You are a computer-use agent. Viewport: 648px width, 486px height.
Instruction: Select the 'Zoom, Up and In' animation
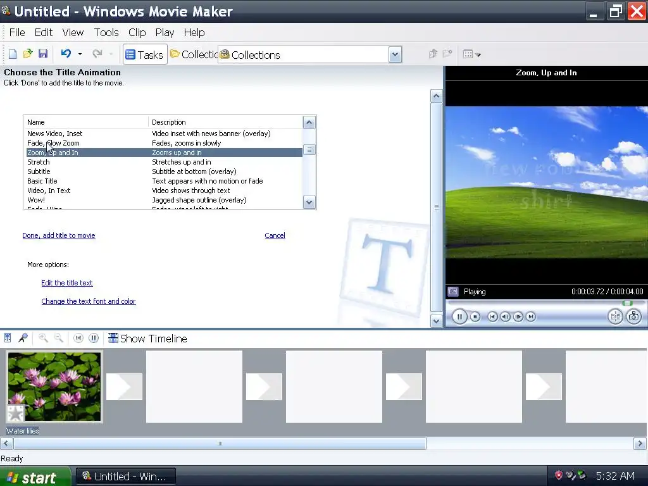[165, 153]
